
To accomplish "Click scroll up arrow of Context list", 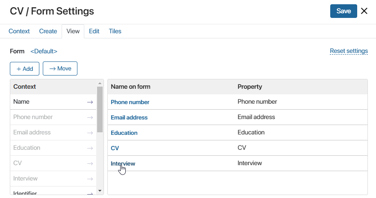I will [x=100, y=83].
